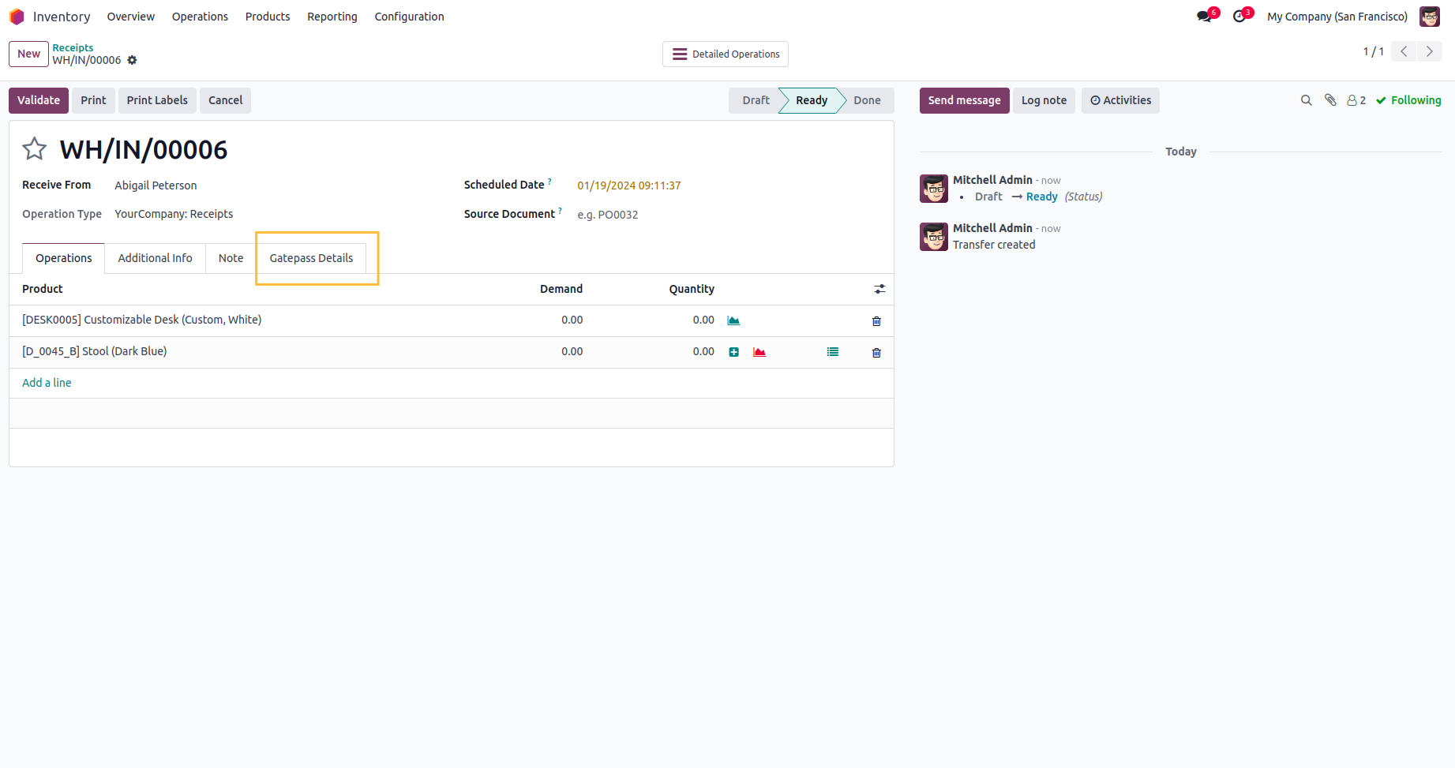Open the Configuration menu
This screenshot has width=1455, height=768.
pos(409,17)
